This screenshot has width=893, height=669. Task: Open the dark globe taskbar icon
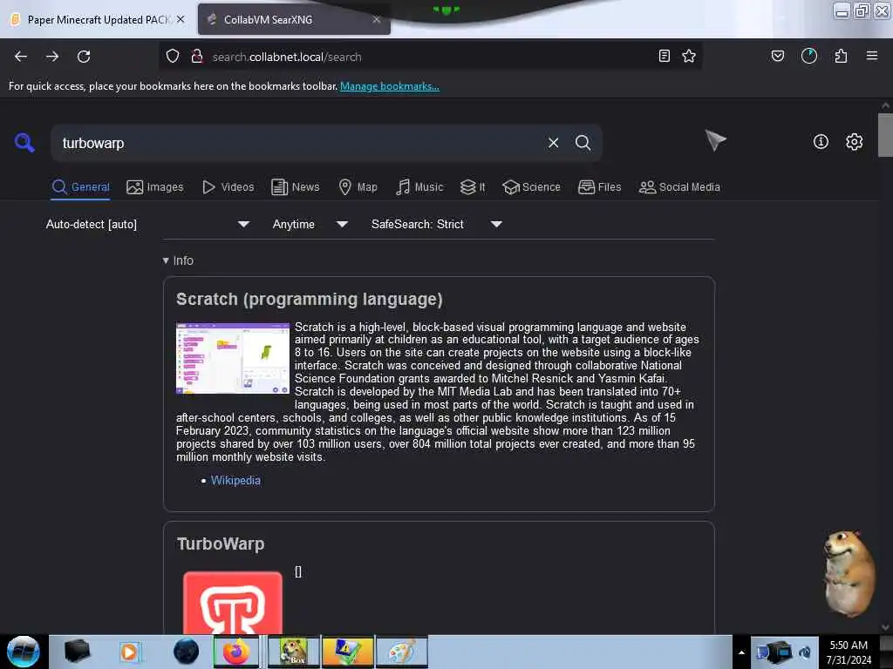(x=186, y=652)
